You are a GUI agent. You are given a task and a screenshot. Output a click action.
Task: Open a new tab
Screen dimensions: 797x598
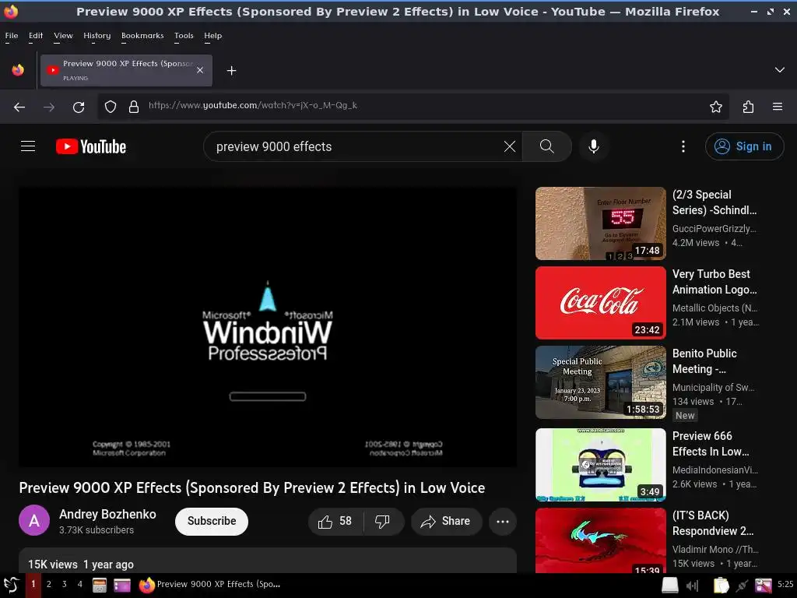coord(231,71)
